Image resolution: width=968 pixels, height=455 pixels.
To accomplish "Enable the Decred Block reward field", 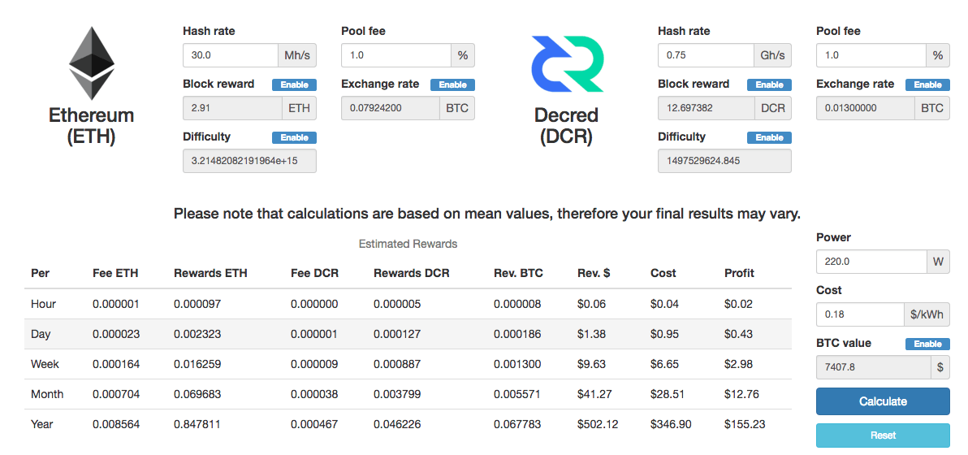I will coord(769,84).
